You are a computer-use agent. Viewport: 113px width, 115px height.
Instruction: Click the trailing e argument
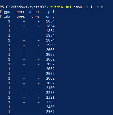click(x=102, y=7)
